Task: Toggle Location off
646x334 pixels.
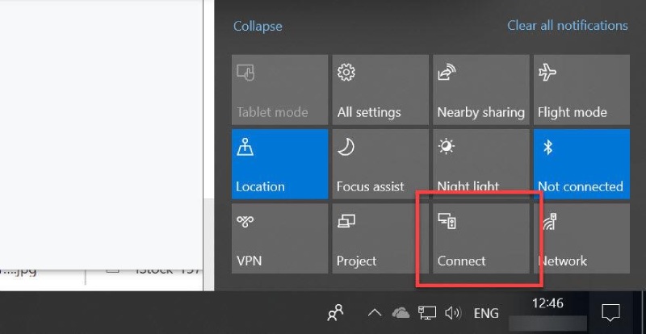Action: click(x=279, y=164)
